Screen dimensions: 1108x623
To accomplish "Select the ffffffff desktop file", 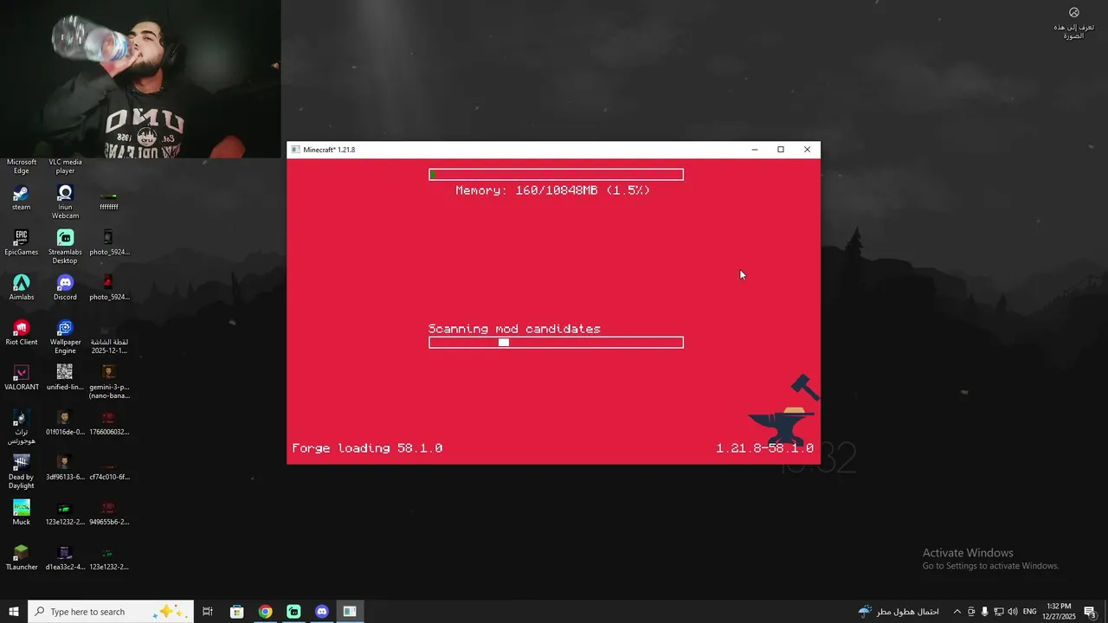I will [x=108, y=202].
